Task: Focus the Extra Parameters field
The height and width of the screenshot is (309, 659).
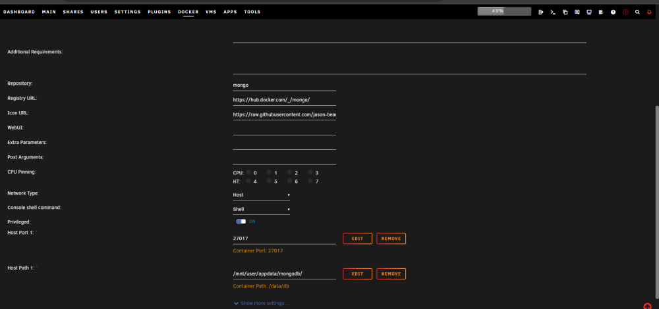Action: [x=285, y=144]
